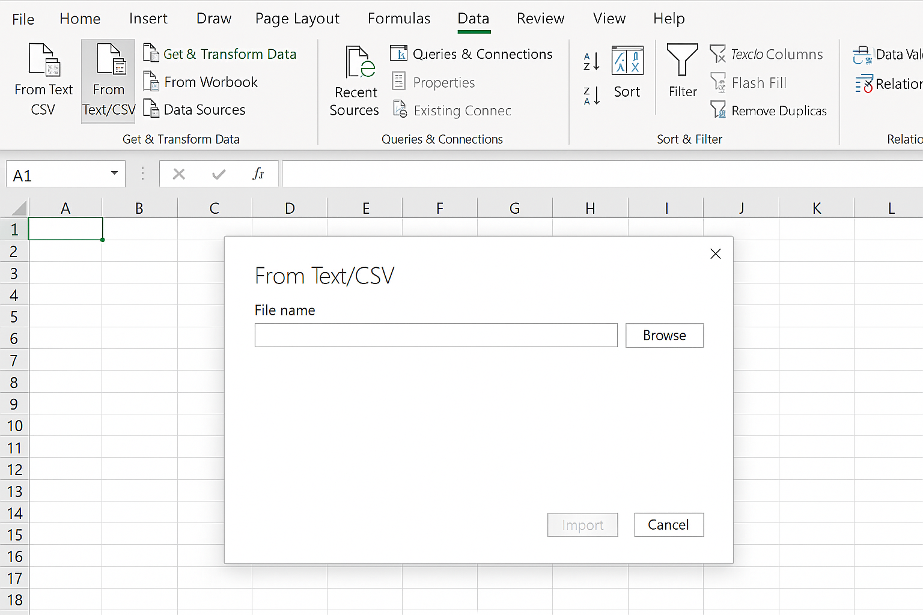Viewport: 923px width, 615px height.
Task: Open the File menu
Action: [23, 19]
